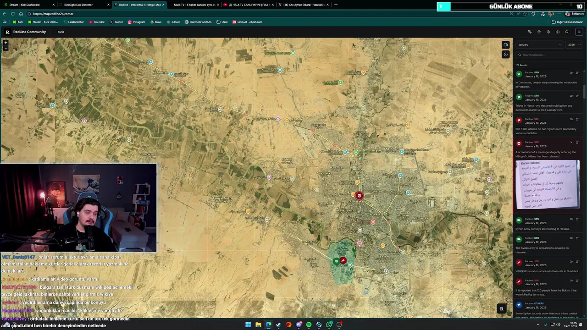Screen dimensions: 587x330
Task: Zoom out the map with minus button
Action: [x=6, y=48]
